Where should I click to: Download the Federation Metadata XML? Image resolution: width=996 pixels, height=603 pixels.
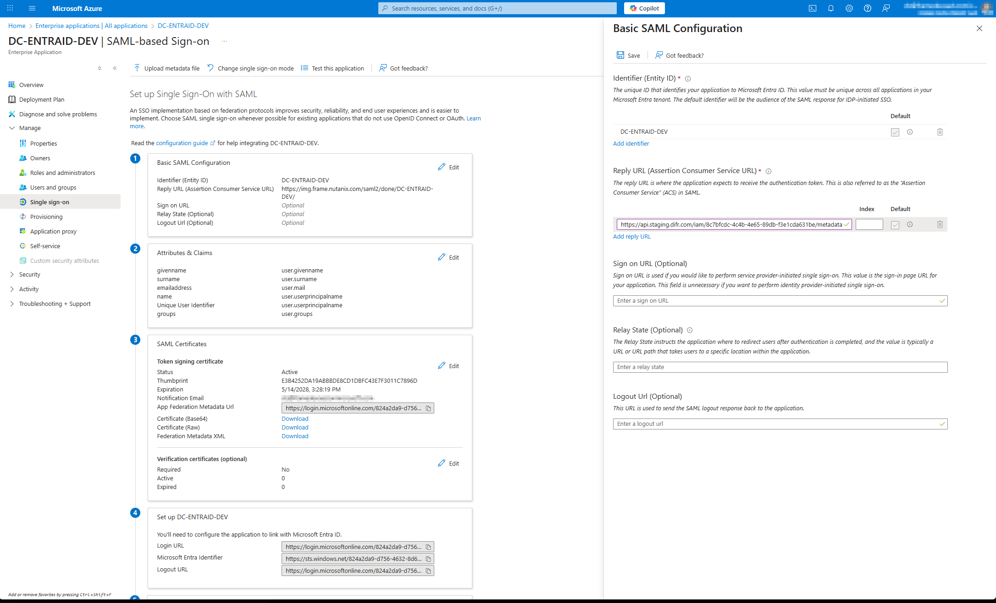[x=295, y=436]
